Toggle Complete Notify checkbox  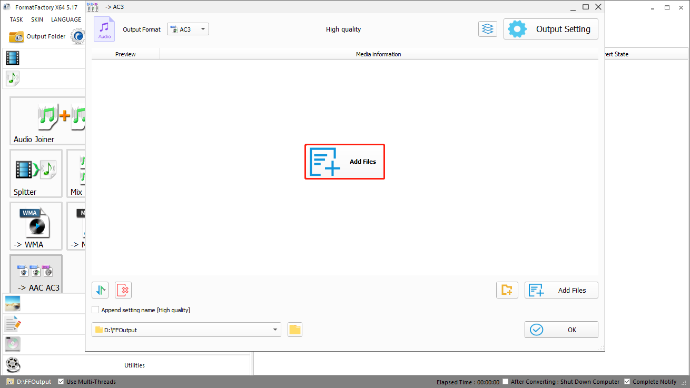[627, 382]
